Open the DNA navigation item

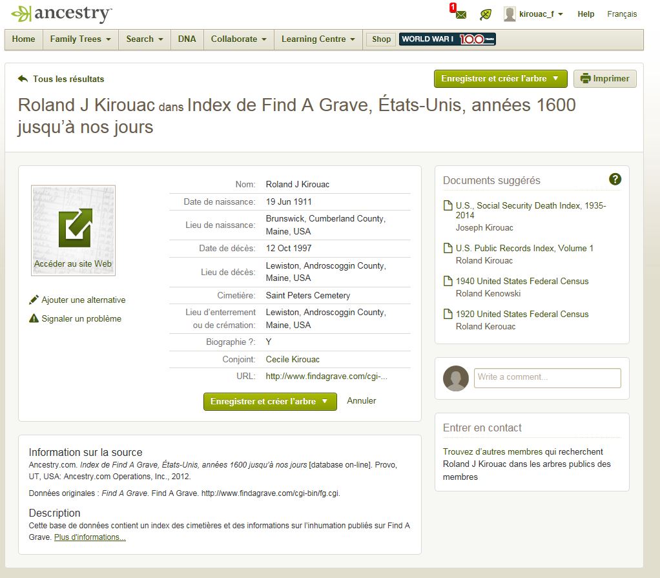pos(187,39)
